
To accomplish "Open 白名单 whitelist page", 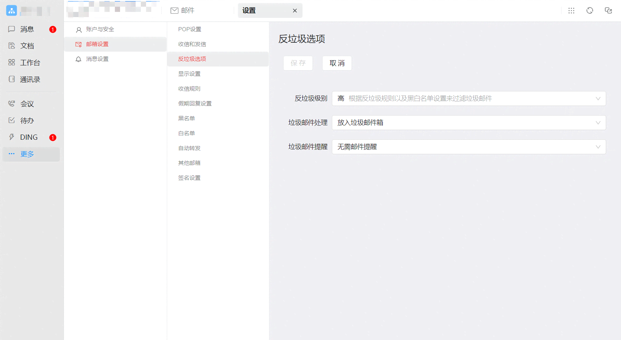I will (218, 133).
